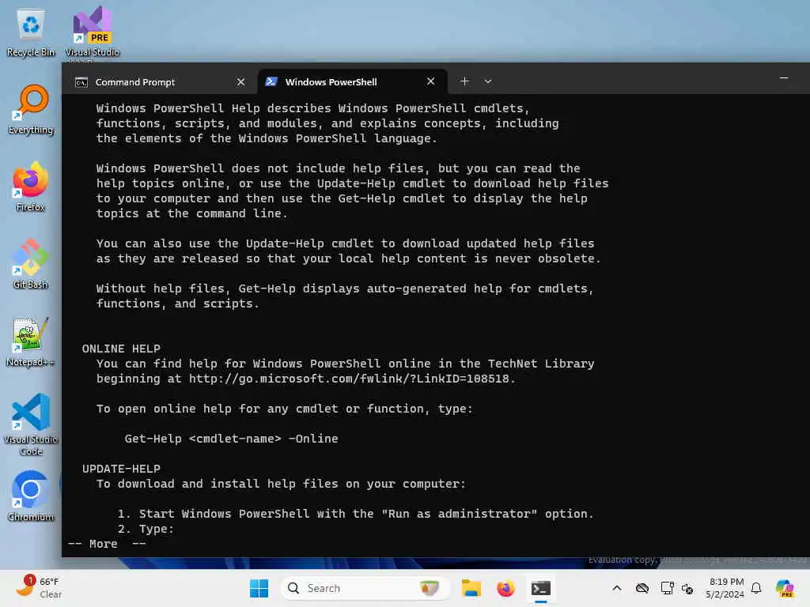Screen dimensions: 810x607
Task: Select the Notepad++ desktop shortcut
Action: point(31,341)
